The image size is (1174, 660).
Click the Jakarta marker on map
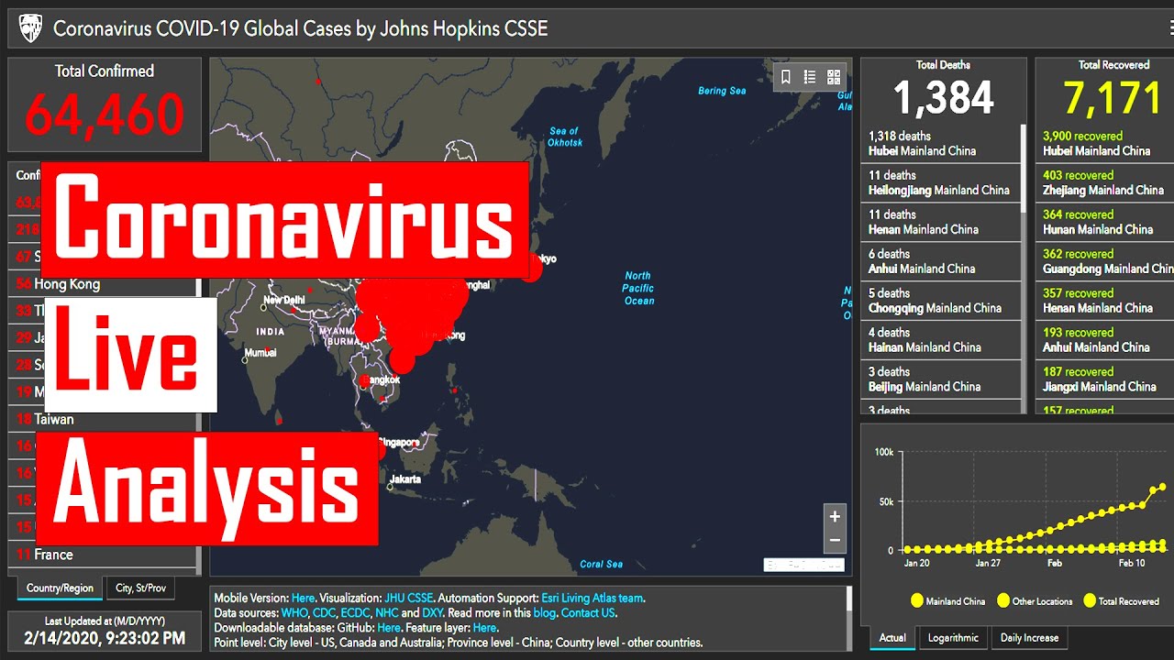389,487
